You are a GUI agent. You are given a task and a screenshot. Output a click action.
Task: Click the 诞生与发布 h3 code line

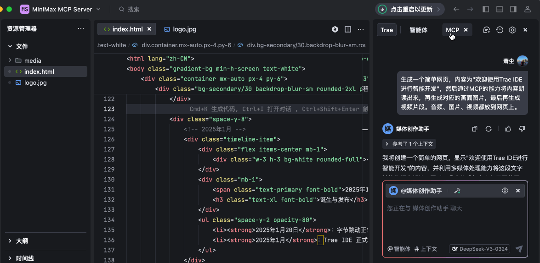290,200
